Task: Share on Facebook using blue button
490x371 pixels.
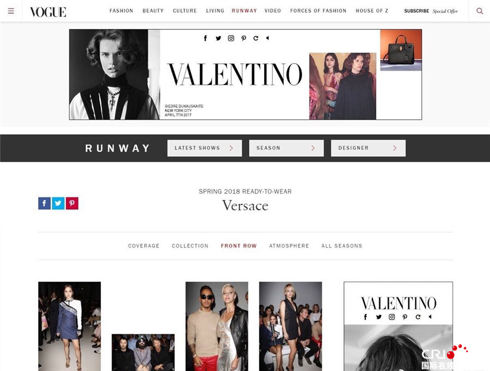Action: [x=45, y=203]
